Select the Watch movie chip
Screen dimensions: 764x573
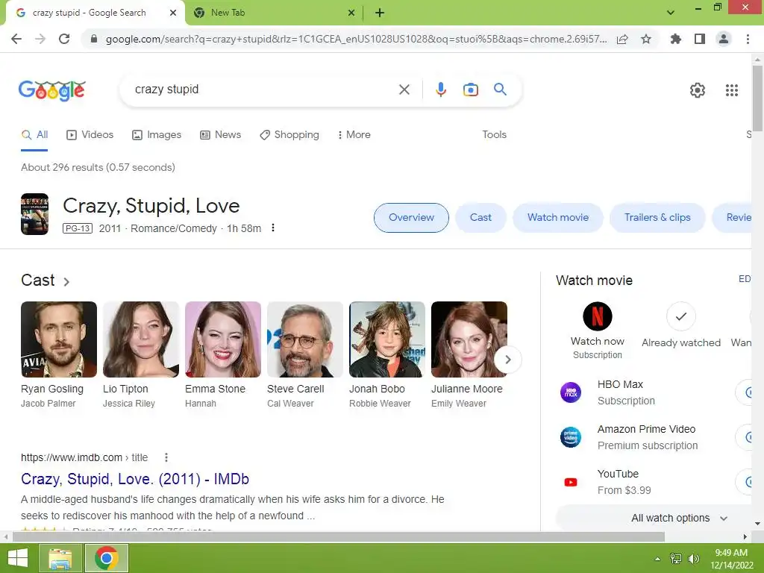tap(558, 218)
